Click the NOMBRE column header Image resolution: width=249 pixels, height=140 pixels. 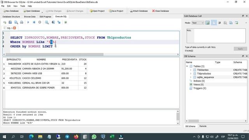[41, 59]
